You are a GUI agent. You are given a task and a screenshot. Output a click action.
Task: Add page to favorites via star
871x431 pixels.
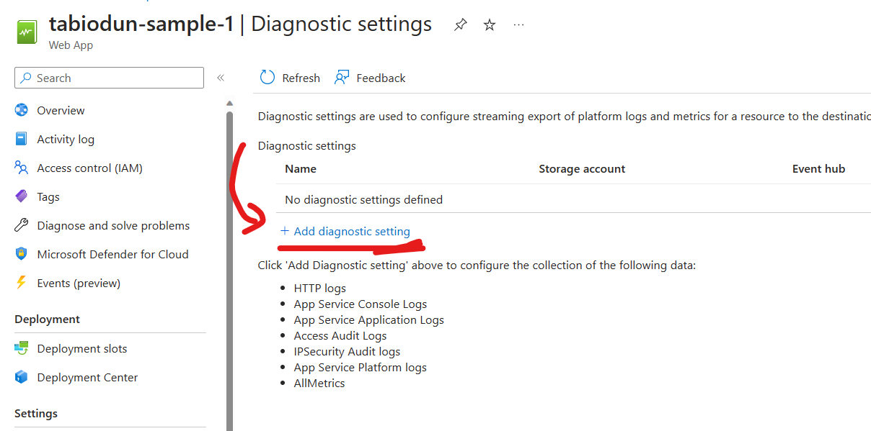tap(489, 24)
